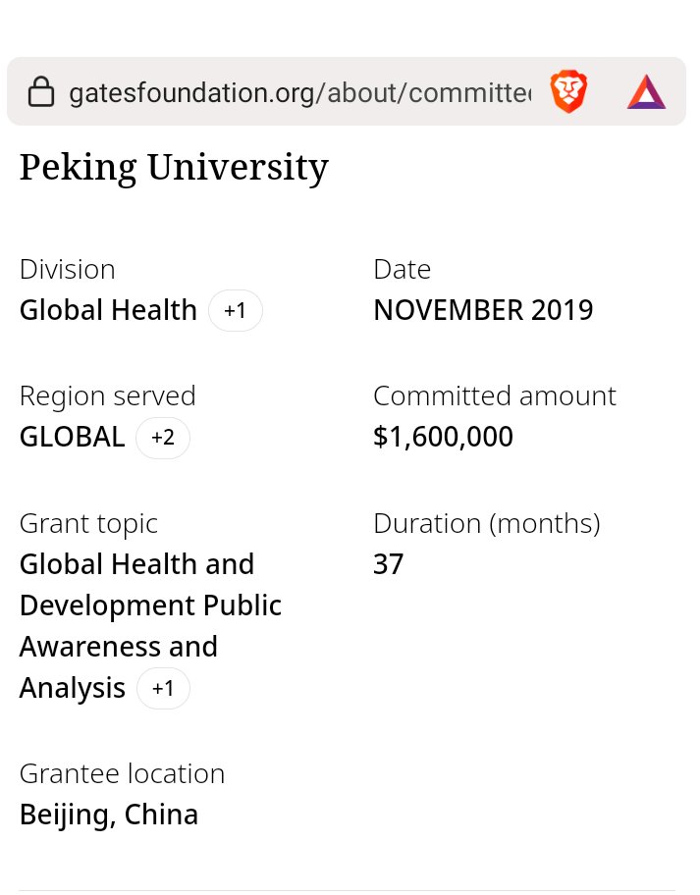The width and height of the screenshot is (700, 895).
Task: Click the Grantee location label
Action: coord(122,774)
